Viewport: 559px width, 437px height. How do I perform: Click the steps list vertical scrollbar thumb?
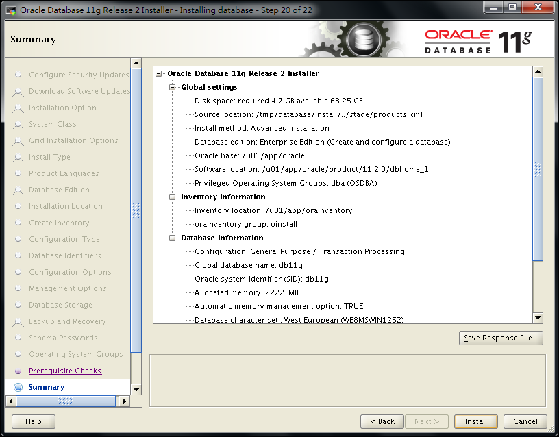[136, 211]
